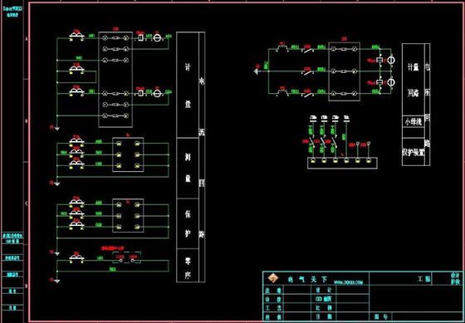Click the 电气天下 title text

(307, 279)
